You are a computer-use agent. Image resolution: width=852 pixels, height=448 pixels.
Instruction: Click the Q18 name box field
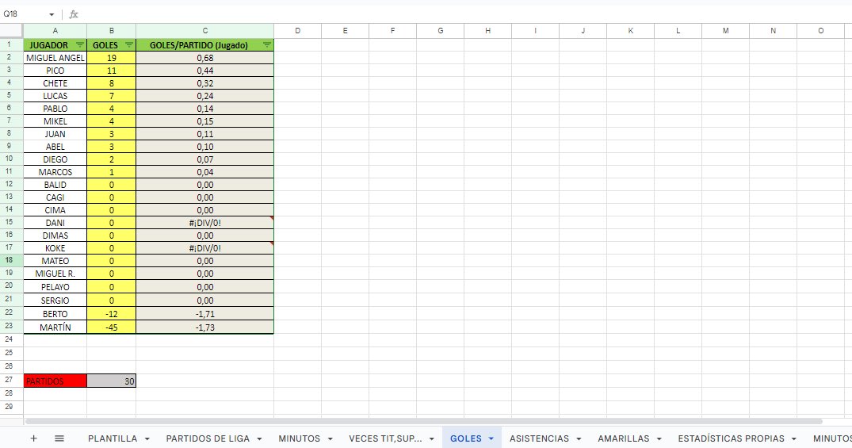(25, 14)
